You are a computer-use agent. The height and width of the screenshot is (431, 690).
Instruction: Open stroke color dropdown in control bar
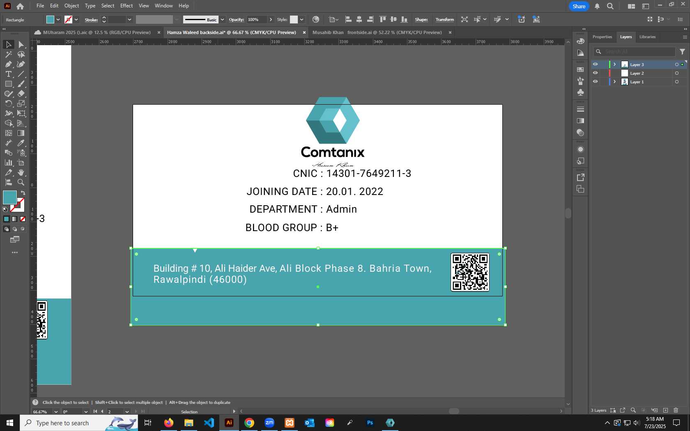(x=76, y=19)
